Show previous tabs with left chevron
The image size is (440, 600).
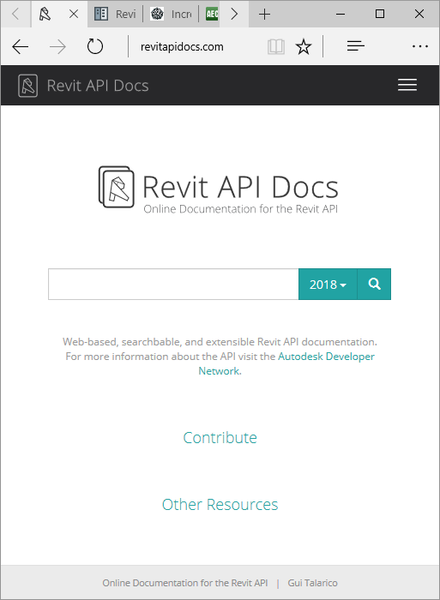(x=15, y=15)
